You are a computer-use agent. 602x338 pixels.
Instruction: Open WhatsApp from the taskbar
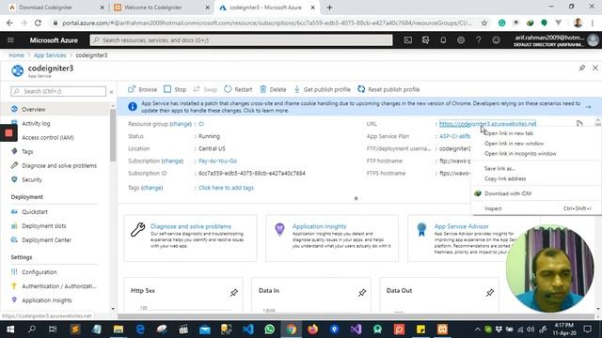(270, 330)
